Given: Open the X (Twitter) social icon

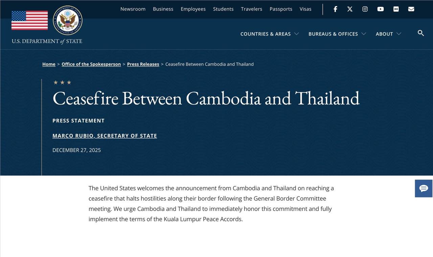Looking at the screenshot, I should tap(350, 9).
